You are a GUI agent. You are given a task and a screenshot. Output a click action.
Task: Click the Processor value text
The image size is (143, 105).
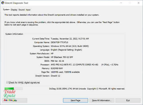[x=84, y=65]
